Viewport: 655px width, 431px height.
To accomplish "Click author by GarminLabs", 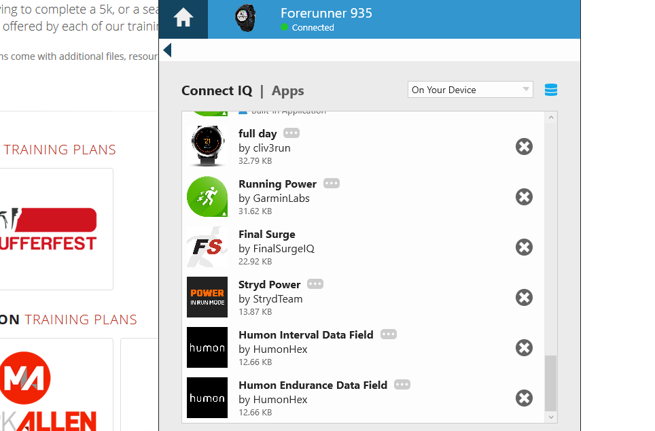I will (274, 198).
